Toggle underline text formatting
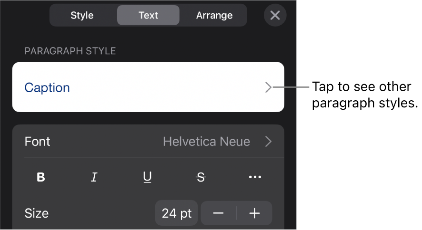The image size is (422, 230). coord(148,177)
